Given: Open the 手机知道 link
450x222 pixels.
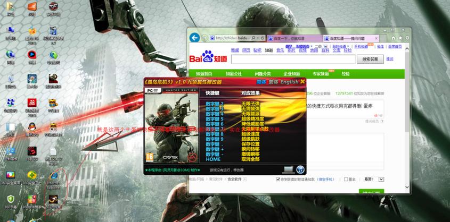Looking at the screenshot, I should [x=361, y=46].
